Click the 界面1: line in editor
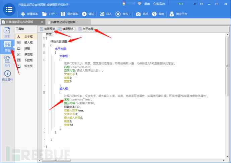The width and height of the screenshot is (231, 163). click(x=50, y=34)
